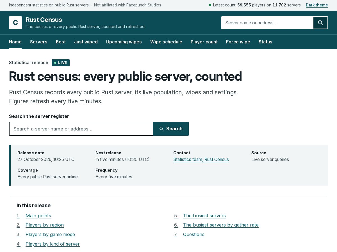Click the header search magnifier button
Screen dimensions: 337x252
click(x=320, y=23)
